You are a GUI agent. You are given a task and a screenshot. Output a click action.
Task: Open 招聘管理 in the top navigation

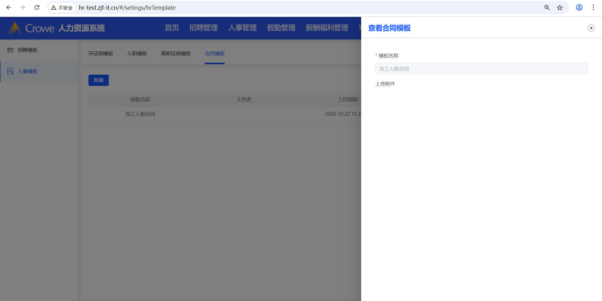click(x=203, y=28)
